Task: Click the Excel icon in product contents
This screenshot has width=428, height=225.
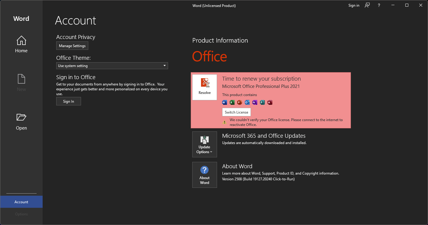Action: [232, 102]
